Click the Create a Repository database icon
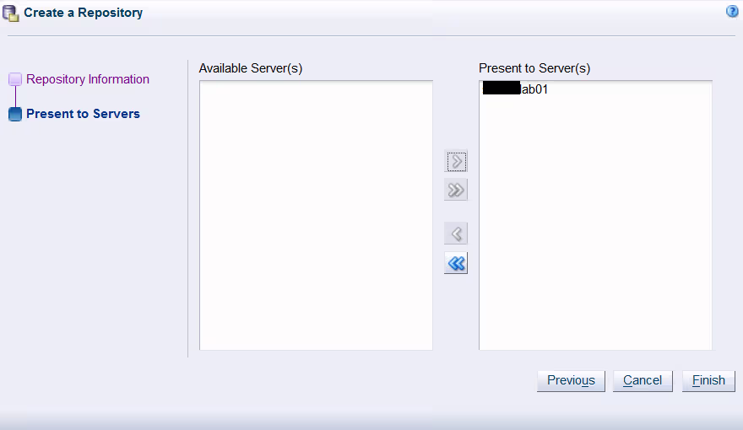 pyautogui.click(x=11, y=13)
